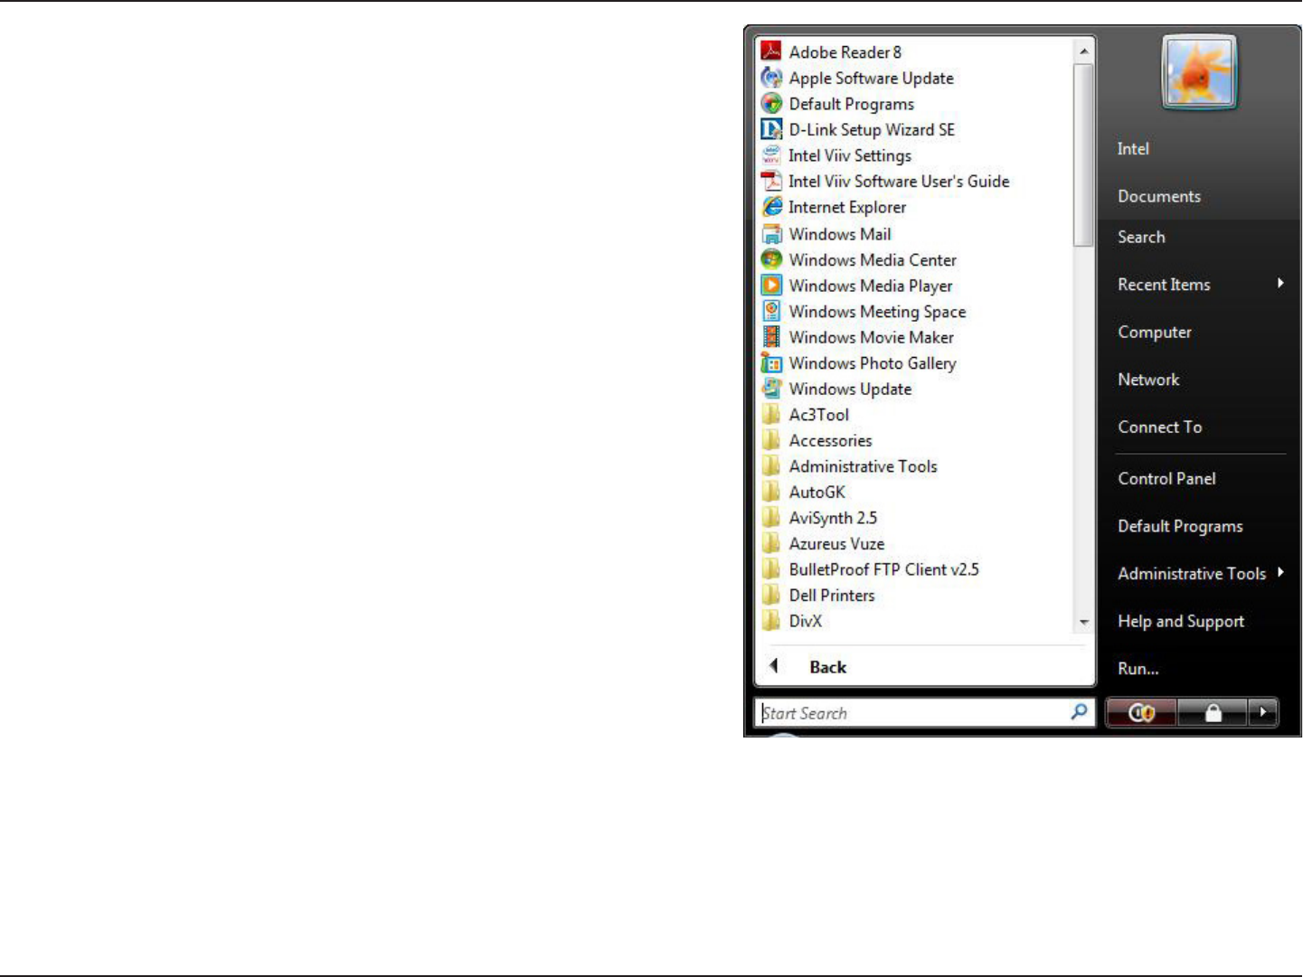
Task: Open Control Panel
Action: point(1166,478)
